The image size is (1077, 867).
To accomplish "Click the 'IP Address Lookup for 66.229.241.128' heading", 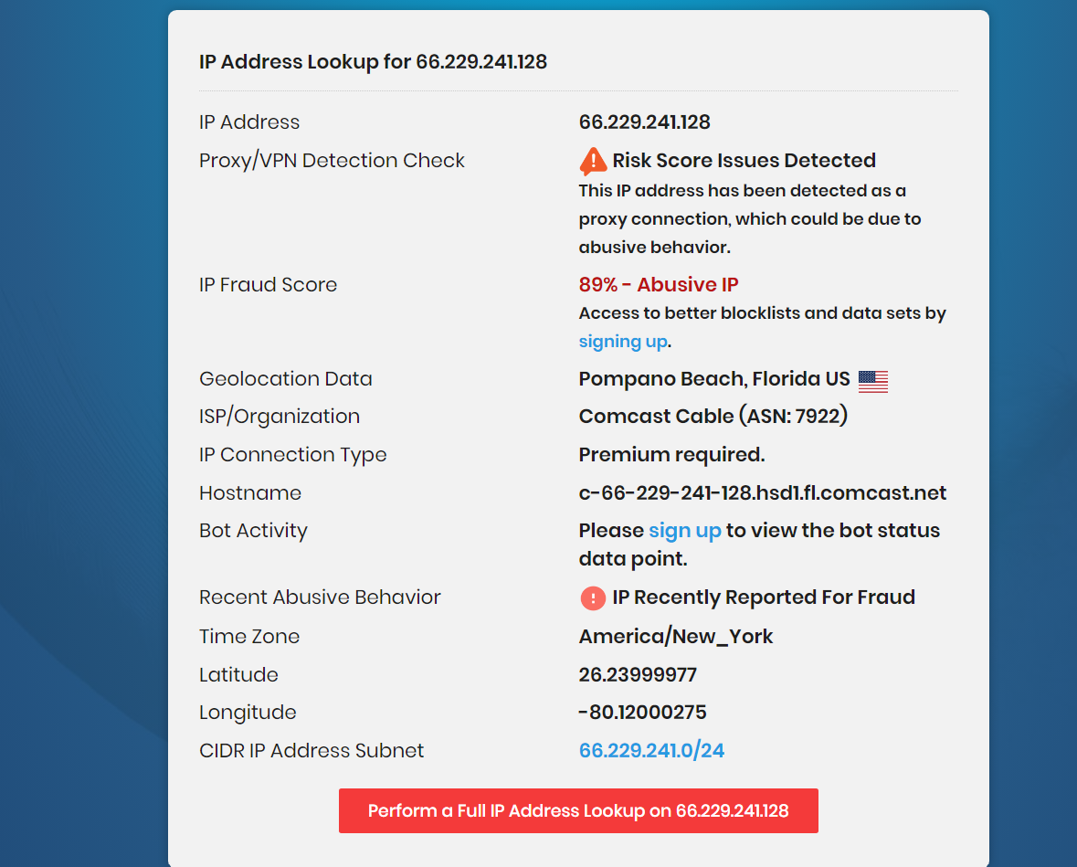I will coord(373,62).
